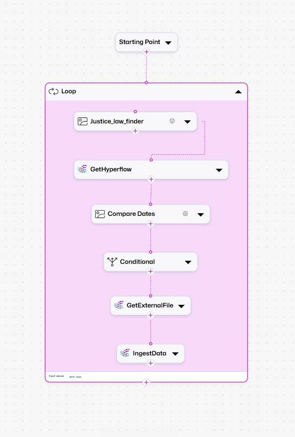Add step after the Loop container
This screenshot has height=437, width=295.
point(146,382)
